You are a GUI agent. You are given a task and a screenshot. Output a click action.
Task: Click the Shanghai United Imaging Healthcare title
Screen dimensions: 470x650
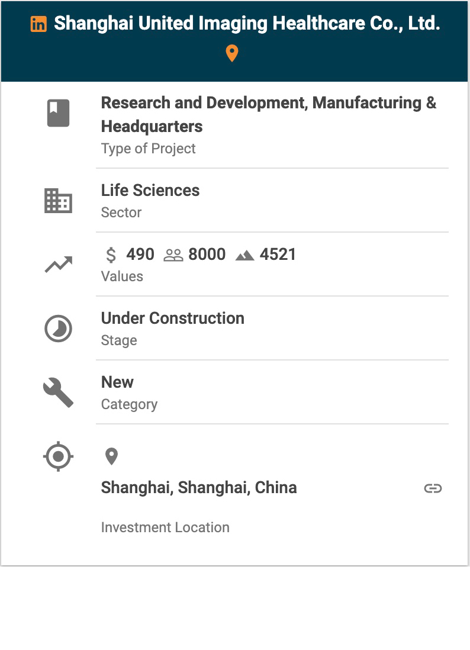click(x=247, y=24)
